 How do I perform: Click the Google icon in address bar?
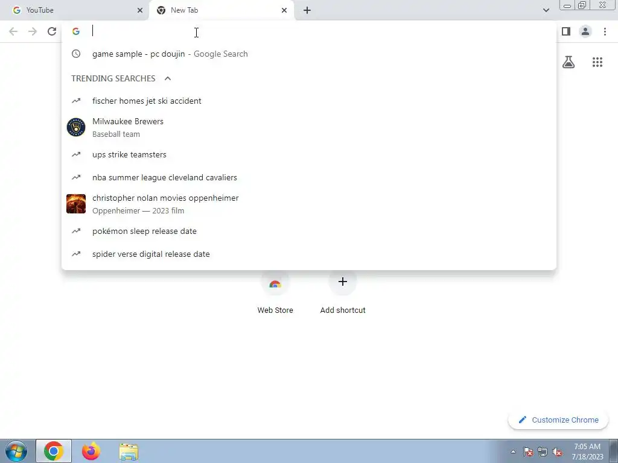pos(76,31)
